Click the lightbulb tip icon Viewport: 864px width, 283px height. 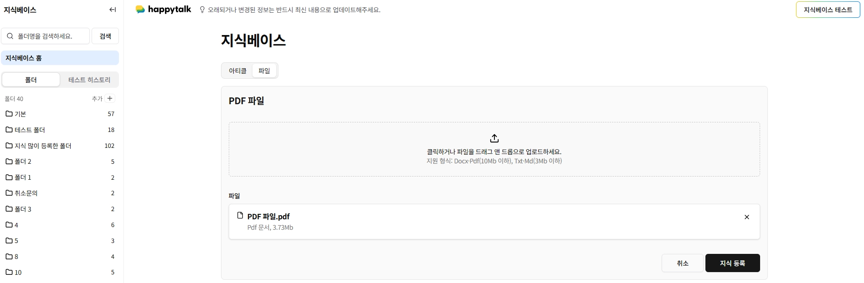[x=202, y=10]
